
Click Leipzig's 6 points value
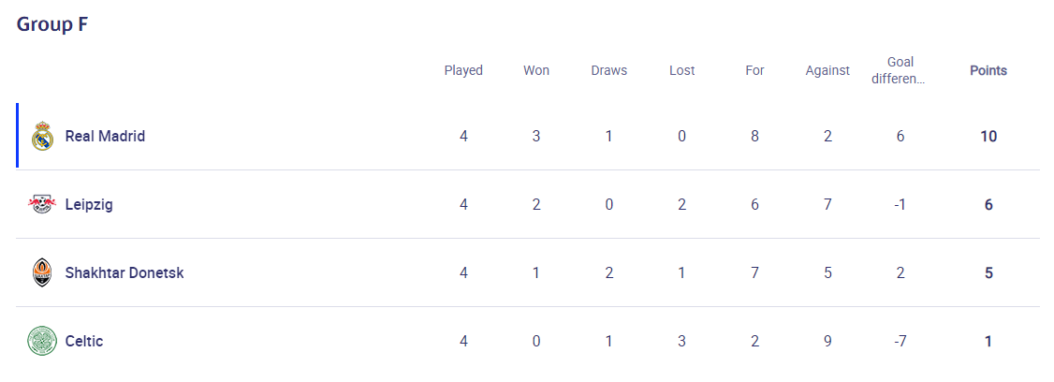[x=988, y=204]
